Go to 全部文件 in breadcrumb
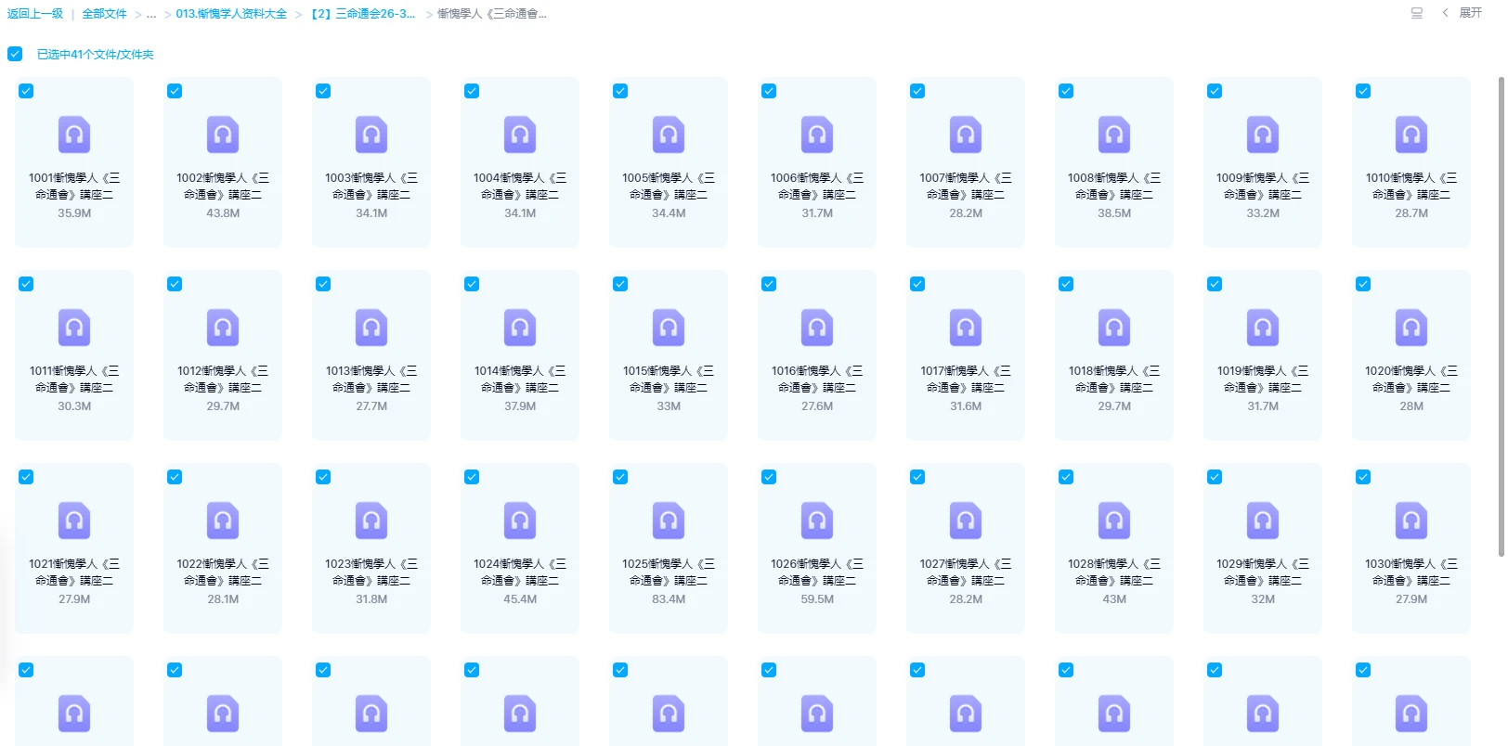 [104, 14]
